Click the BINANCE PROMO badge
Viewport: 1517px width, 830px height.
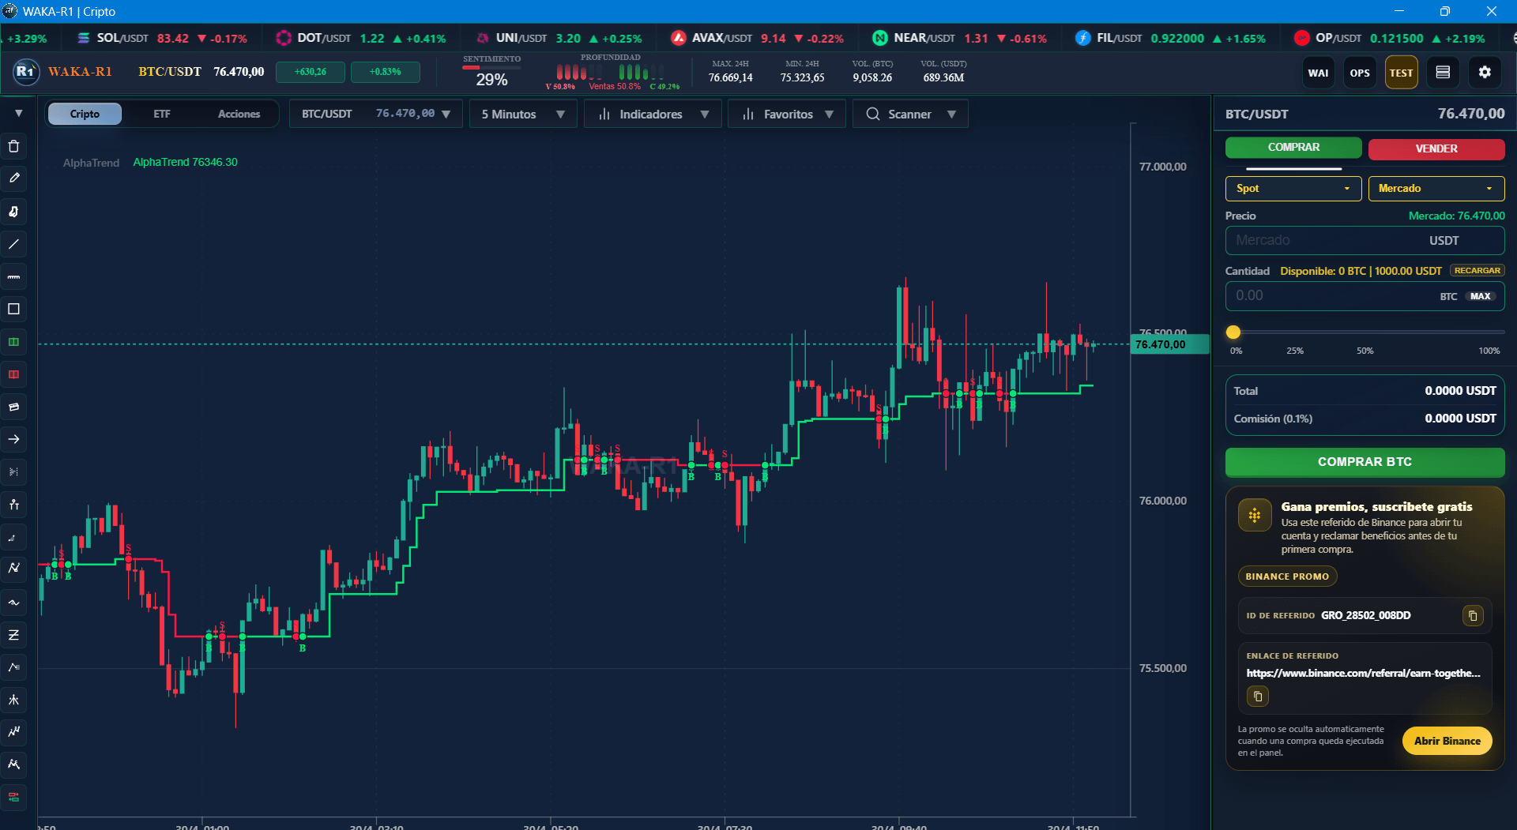point(1287,576)
